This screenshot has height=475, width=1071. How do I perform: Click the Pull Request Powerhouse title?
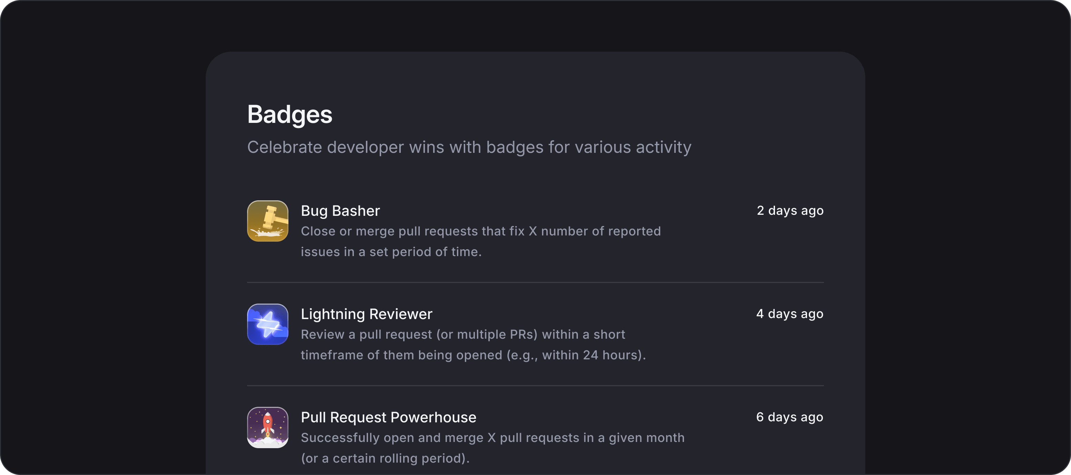389,417
